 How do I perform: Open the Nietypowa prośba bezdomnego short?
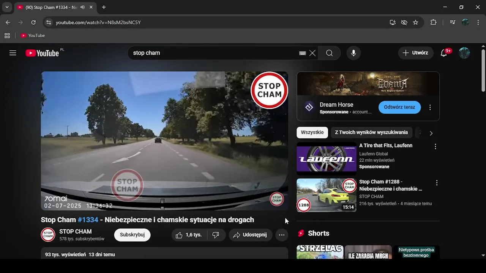[x=416, y=252]
